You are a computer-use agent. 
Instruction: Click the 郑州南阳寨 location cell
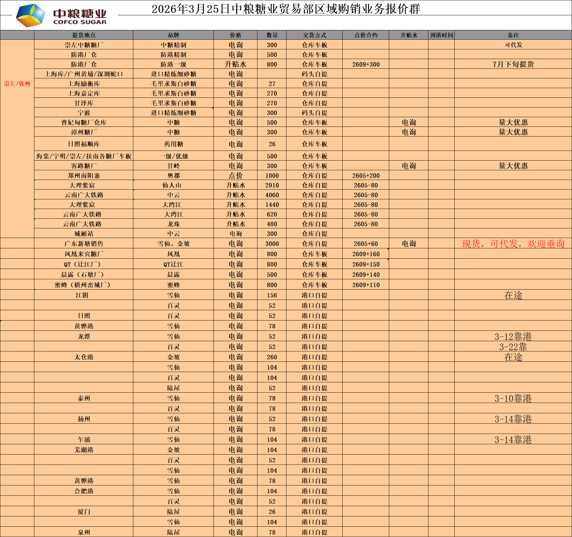pos(84,175)
